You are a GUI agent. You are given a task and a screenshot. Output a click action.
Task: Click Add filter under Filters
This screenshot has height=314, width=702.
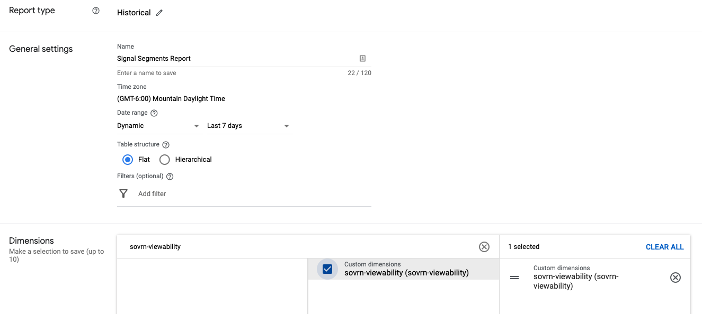tap(152, 193)
